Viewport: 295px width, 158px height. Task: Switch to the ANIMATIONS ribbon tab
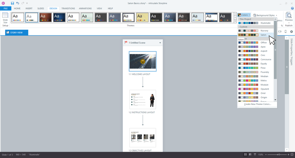[85, 9]
